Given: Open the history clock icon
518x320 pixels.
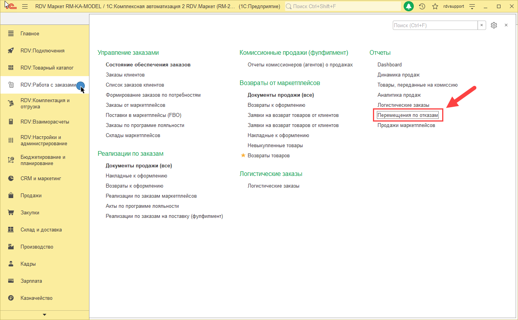Looking at the screenshot, I should (x=422, y=6).
